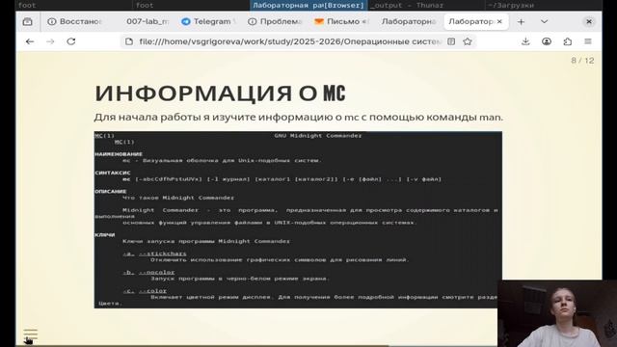Open the browser hamburger menu
617x347 pixels.
[588, 41]
